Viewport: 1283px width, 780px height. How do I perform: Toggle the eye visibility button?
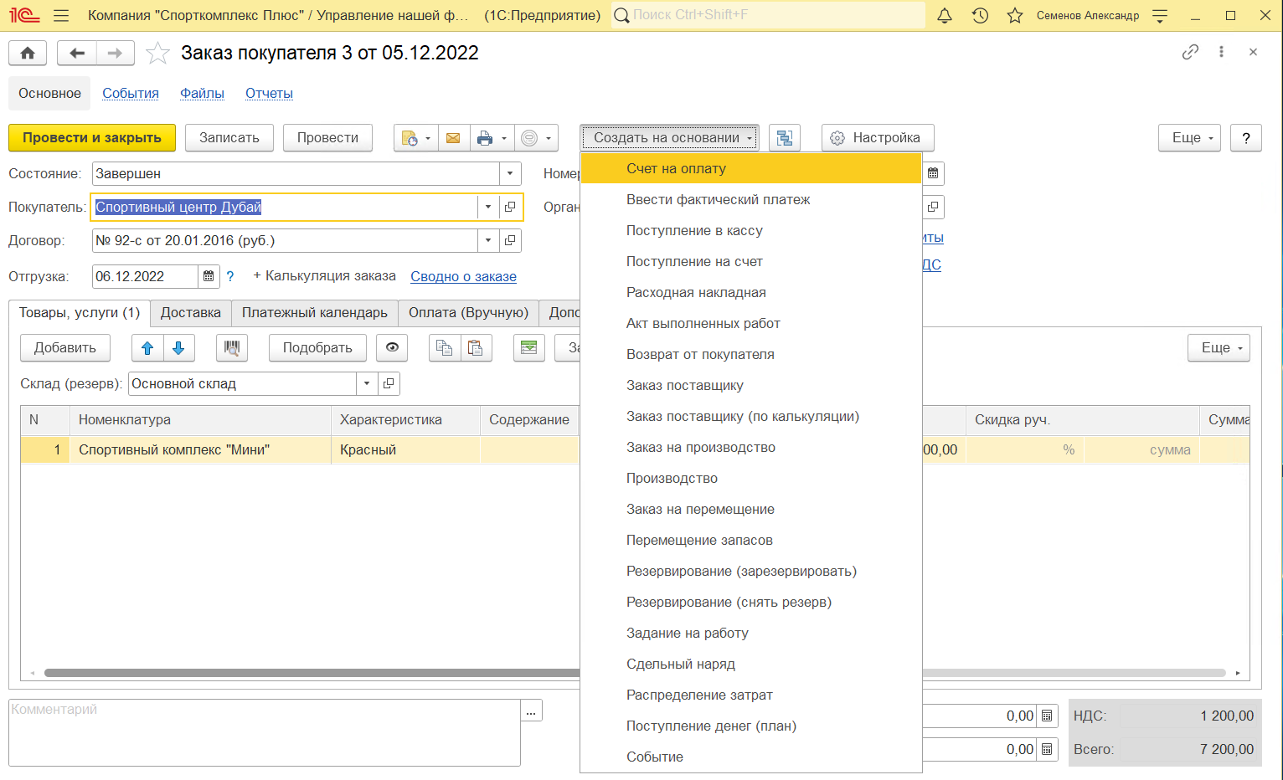392,348
